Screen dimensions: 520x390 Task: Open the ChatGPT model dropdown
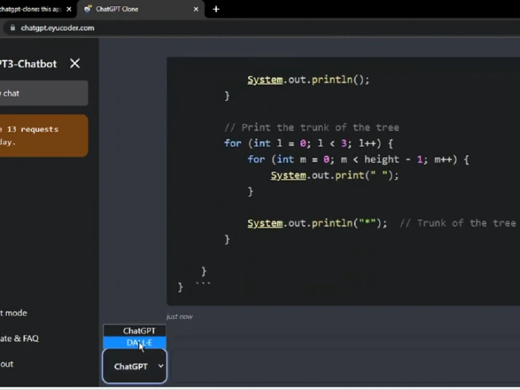(x=134, y=366)
